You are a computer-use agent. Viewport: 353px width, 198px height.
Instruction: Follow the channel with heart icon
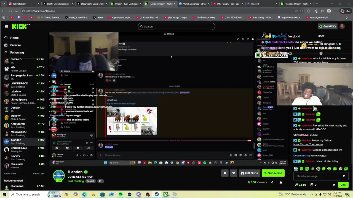click(x=234, y=173)
